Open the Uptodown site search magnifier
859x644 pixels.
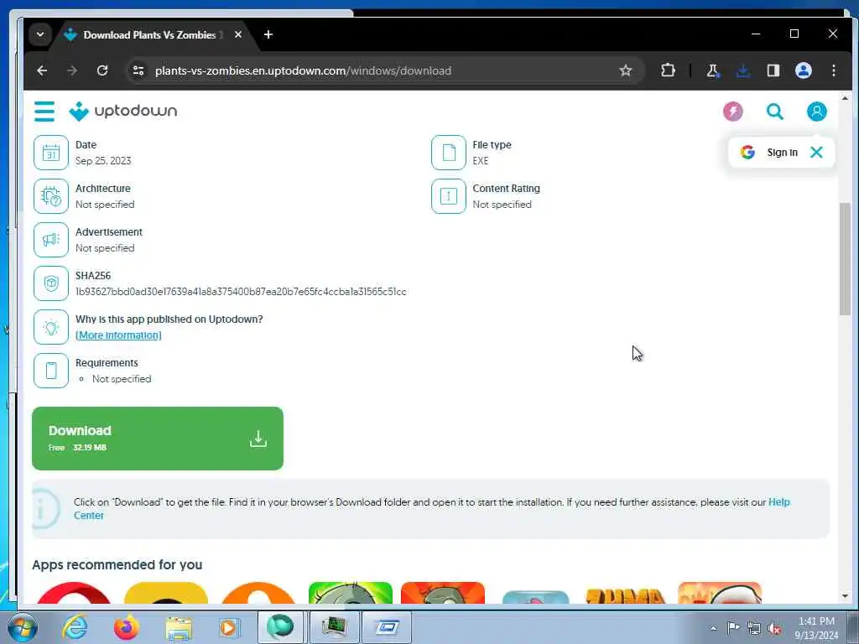[774, 112]
